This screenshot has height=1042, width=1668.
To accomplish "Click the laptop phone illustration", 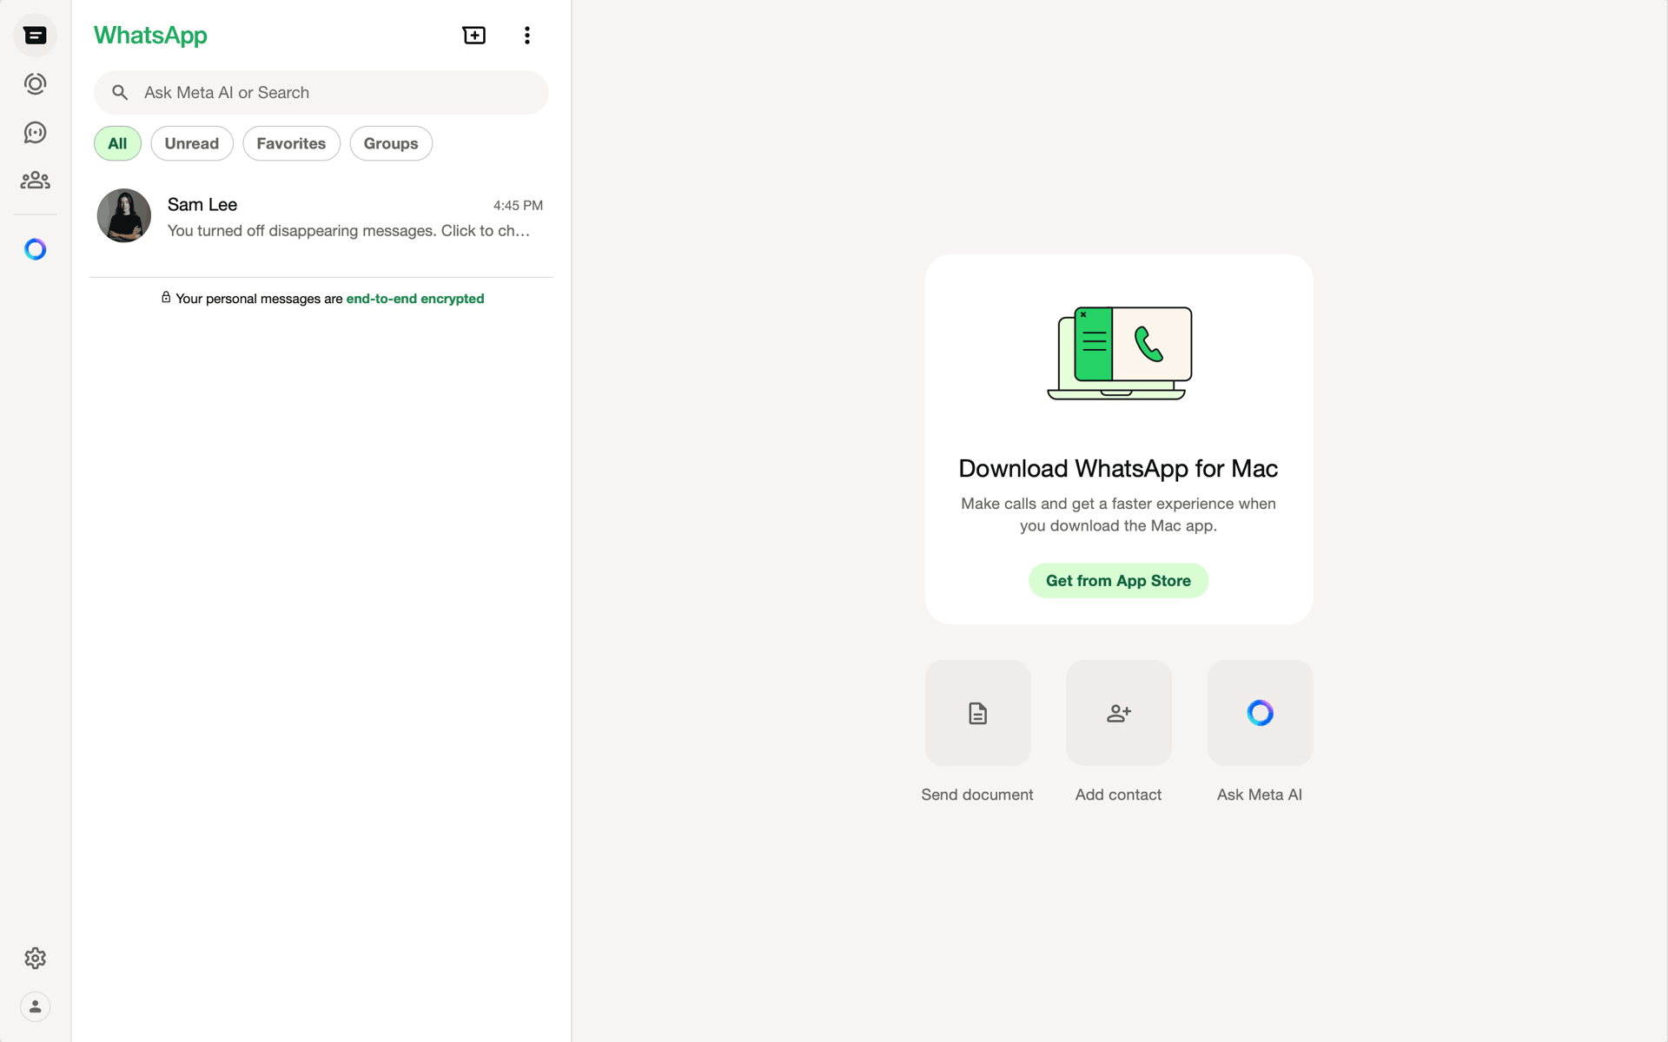I will (1119, 353).
